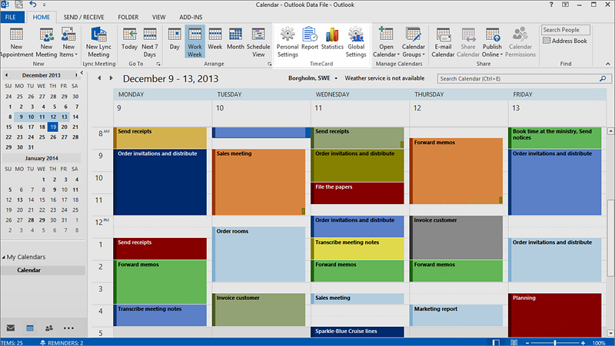Create a New Appointment
Screen dimensions: 615x346
click(16, 41)
